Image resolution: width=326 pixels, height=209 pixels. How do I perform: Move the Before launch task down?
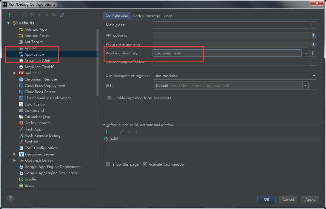pyautogui.click(x=136, y=132)
